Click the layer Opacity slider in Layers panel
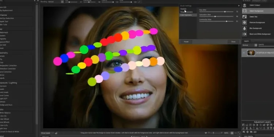274x137 pixels. 266,46
